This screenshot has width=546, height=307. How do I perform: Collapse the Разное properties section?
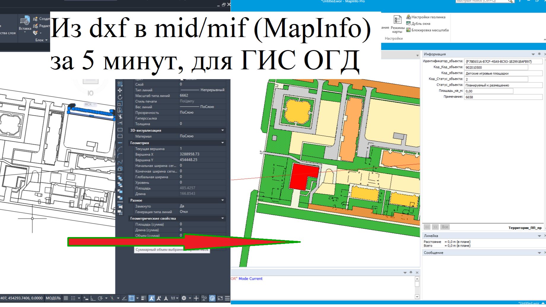pos(223,200)
